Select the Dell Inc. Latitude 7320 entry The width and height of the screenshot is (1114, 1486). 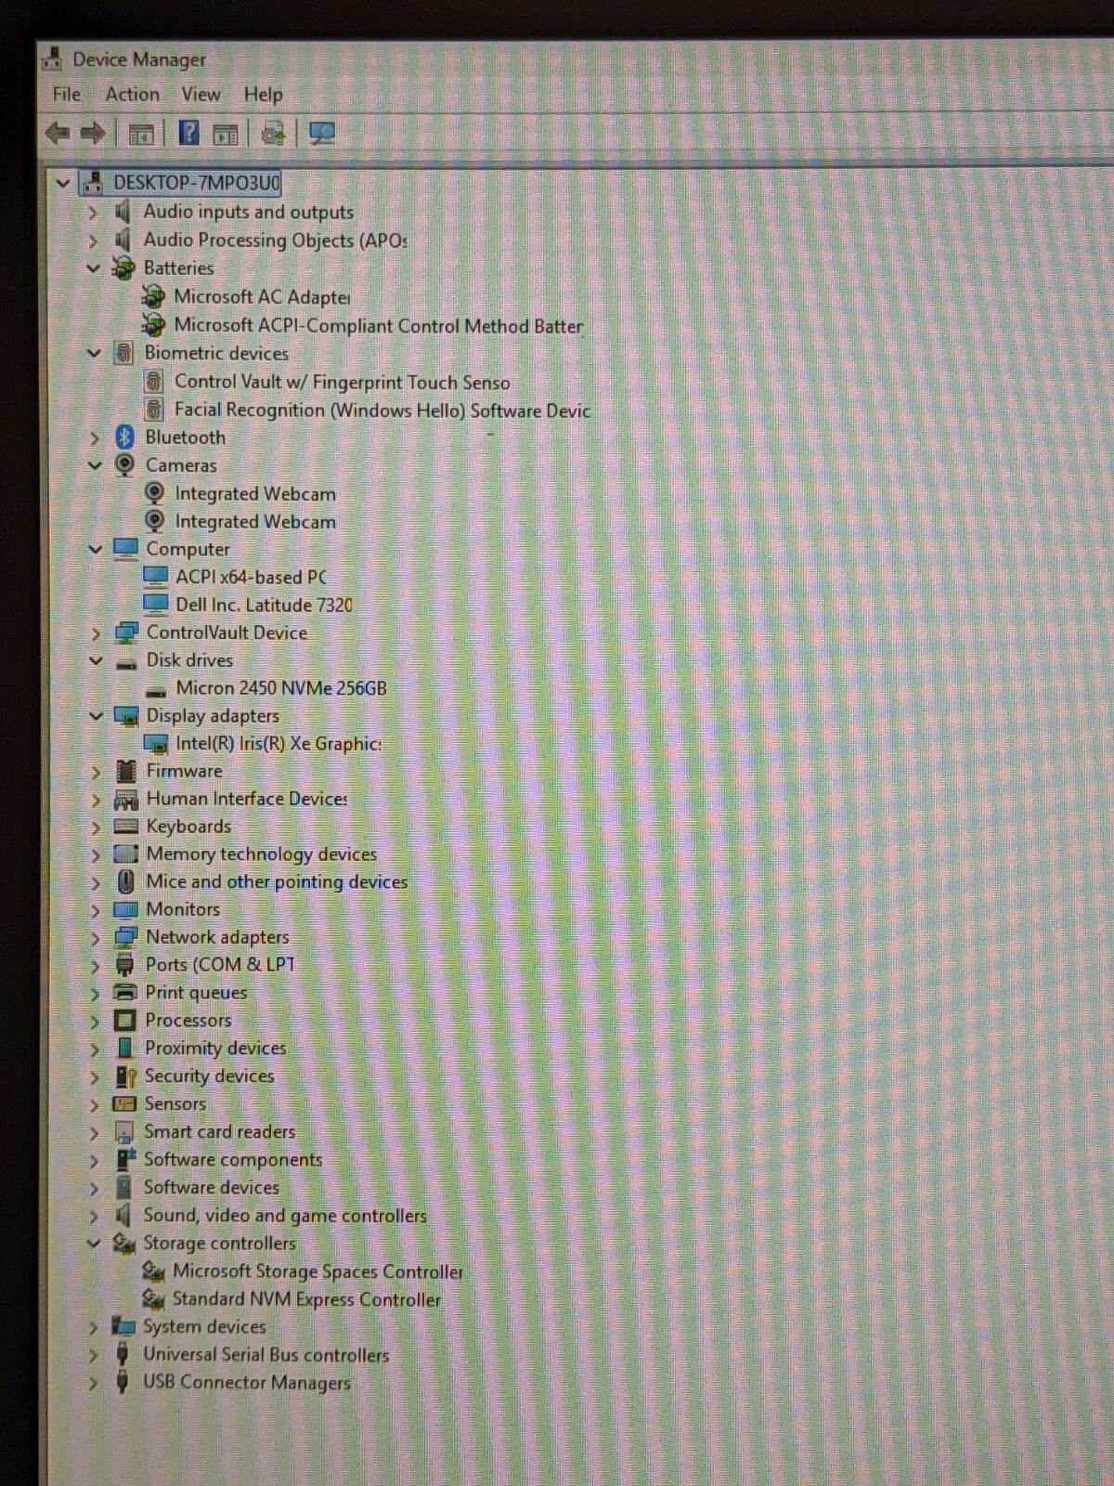pyautogui.click(x=264, y=605)
